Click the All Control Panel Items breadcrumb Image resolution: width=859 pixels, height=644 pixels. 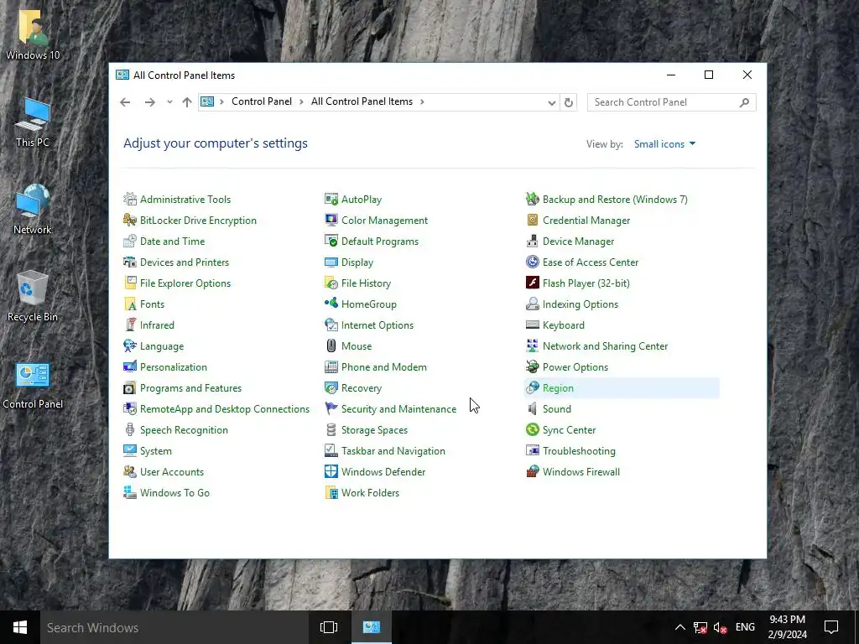pyautogui.click(x=362, y=101)
